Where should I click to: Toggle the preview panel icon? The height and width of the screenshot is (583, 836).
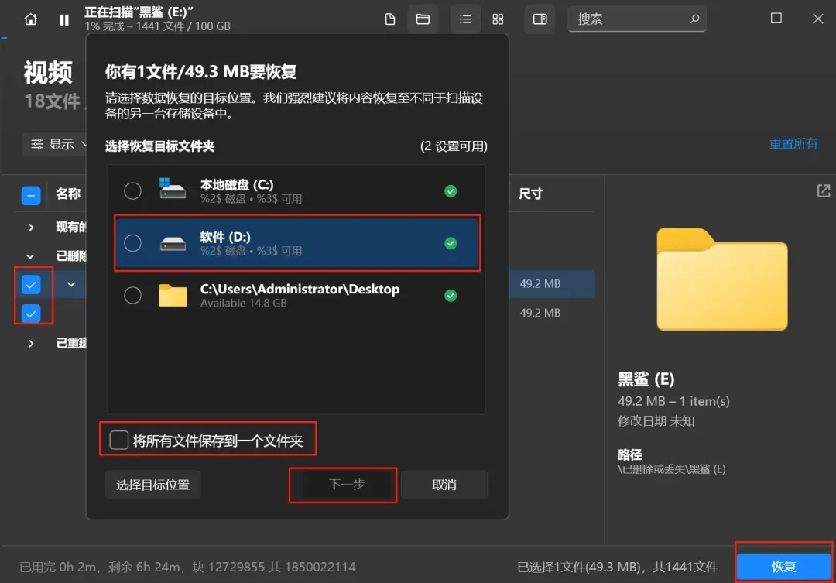(540, 19)
